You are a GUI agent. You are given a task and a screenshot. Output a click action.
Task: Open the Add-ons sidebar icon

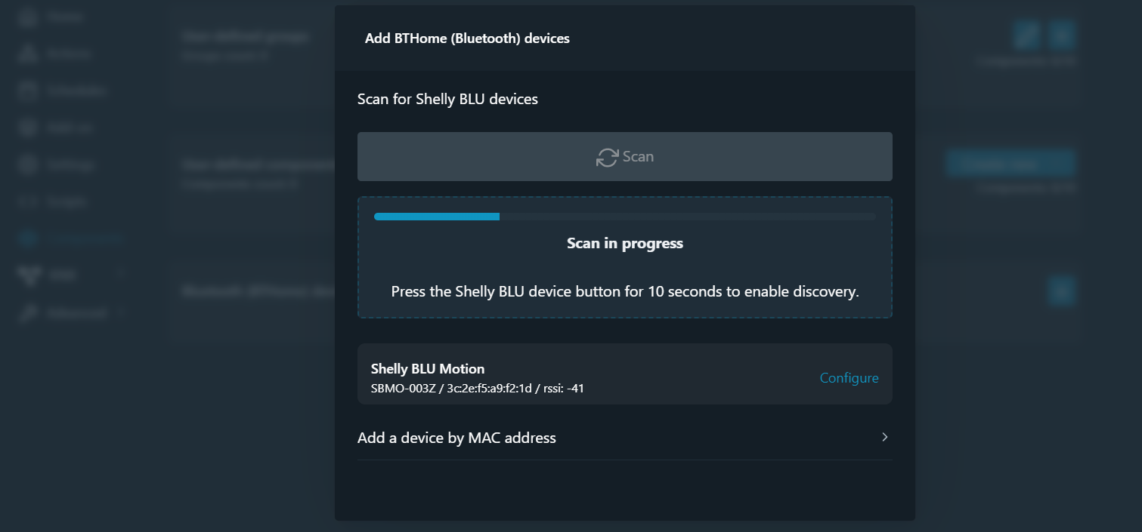point(28,128)
